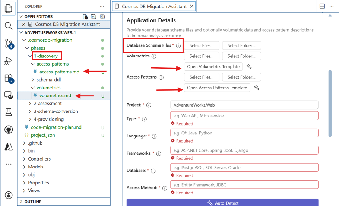Click Open Access-Patterns Template button
339x206 pixels.
coord(217,88)
